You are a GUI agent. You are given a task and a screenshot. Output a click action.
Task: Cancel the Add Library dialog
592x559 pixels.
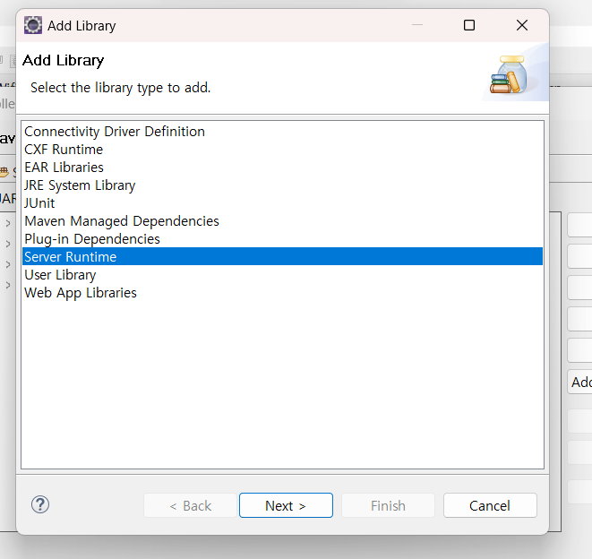490,505
